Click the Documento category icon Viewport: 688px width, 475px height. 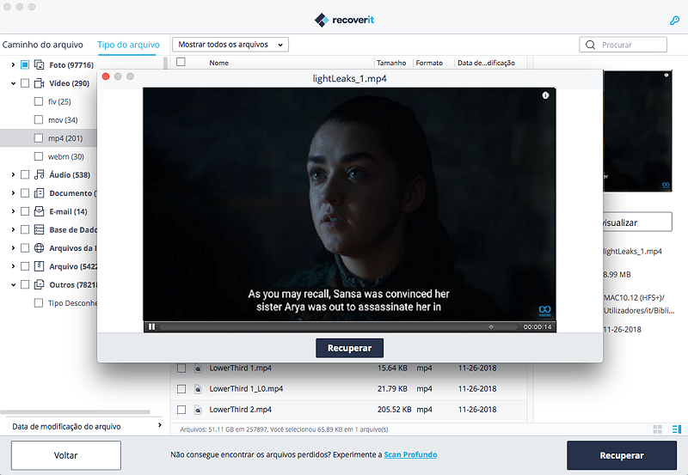pyautogui.click(x=39, y=192)
